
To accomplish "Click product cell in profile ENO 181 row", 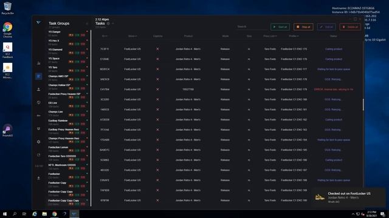I will click(188, 110).
